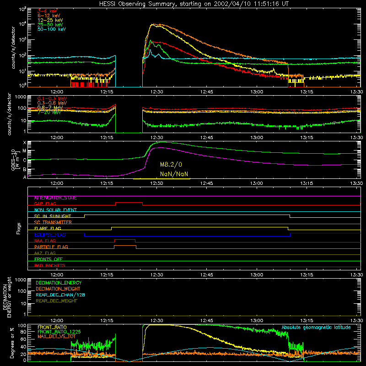
Task: Click the raised GAP_FLAG step segment
Action: 129,202
